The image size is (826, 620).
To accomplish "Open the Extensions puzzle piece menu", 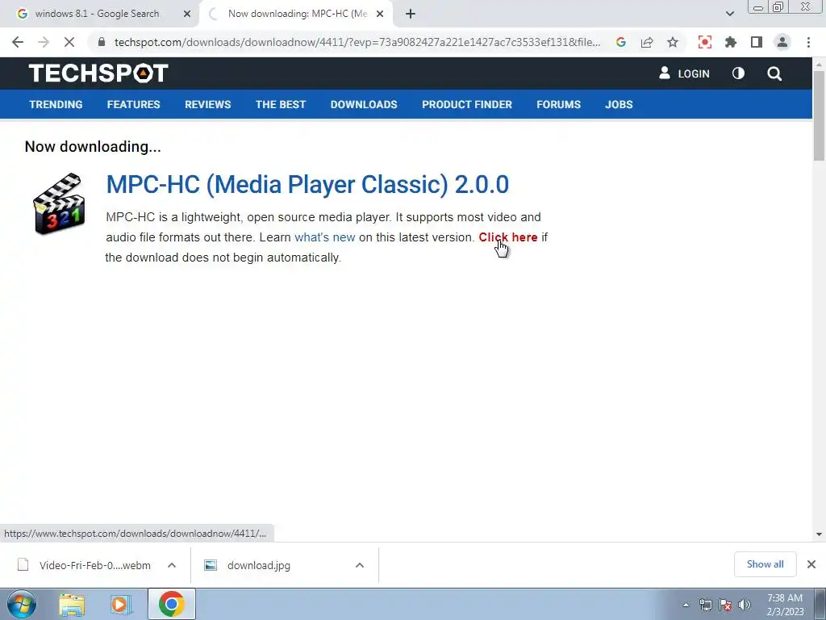I will pyautogui.click(x=731, y=42).
